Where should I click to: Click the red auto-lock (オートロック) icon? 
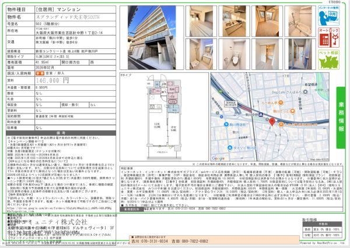pos(328,38)
